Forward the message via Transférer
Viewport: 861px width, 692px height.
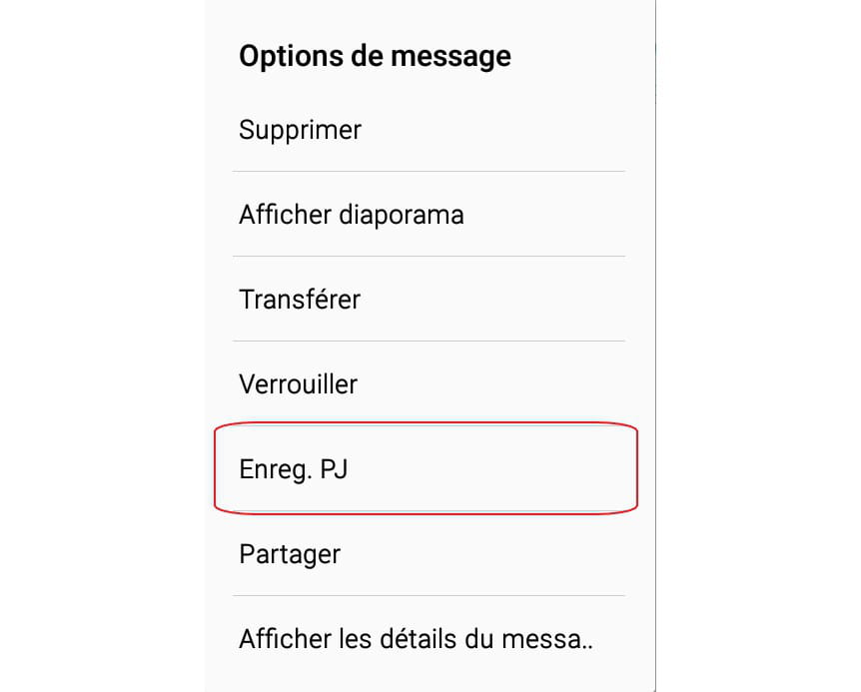point(300,300)
